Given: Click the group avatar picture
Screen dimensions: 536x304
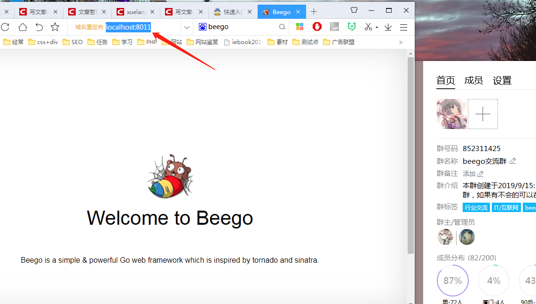Looking at the screenshot, I should click(x=451, y=114).
